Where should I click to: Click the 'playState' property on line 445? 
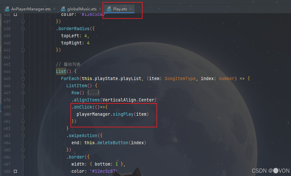pos(106,78)
